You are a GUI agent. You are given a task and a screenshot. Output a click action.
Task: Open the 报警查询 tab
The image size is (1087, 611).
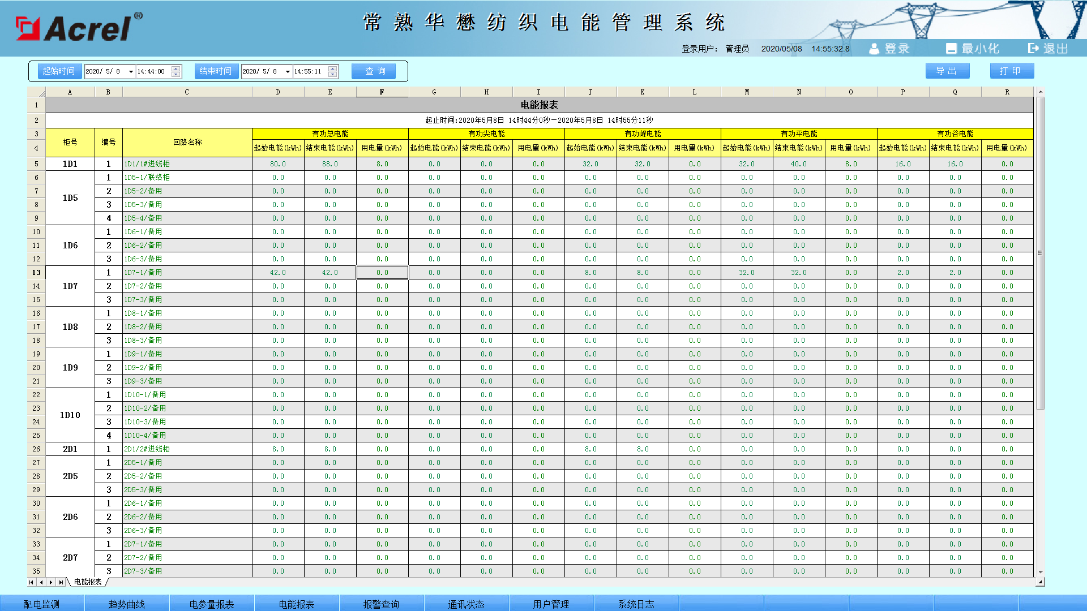tap(382, 604)
